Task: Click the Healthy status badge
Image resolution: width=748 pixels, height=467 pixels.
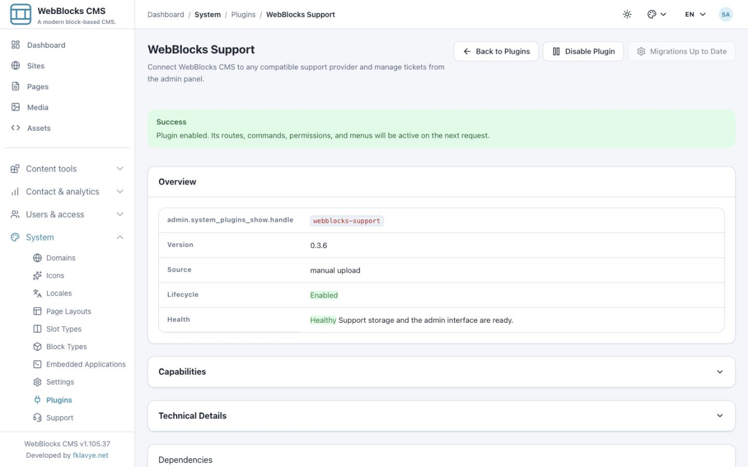Action: point(323,320)
